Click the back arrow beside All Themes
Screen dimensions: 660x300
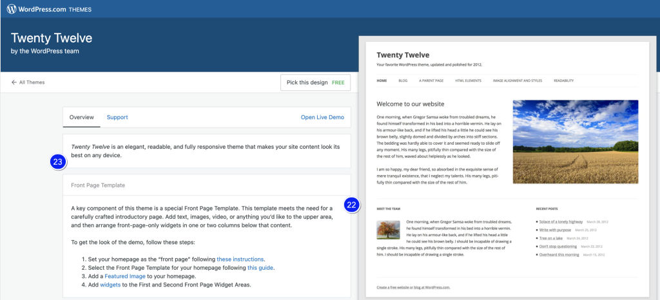[14, 82]
